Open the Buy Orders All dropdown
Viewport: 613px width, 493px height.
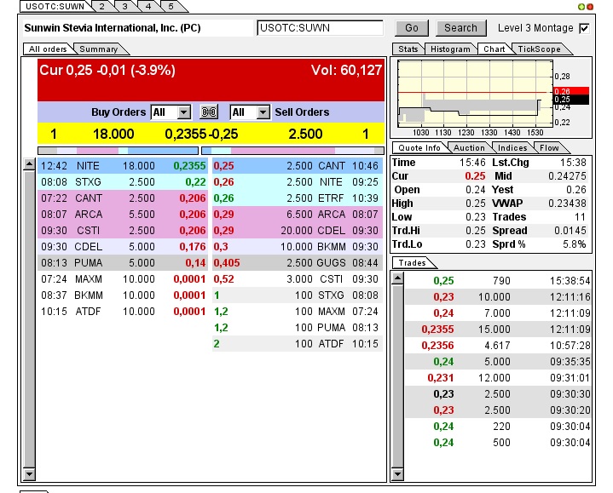(x=184, y=112)
